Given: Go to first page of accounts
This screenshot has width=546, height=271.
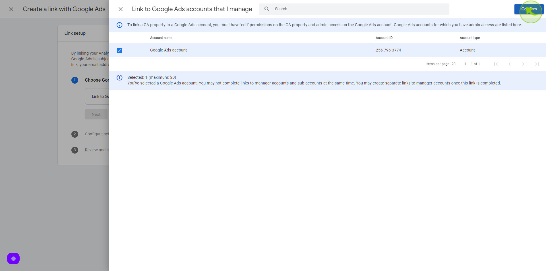Looking at the screenshot, I should 496,64.
